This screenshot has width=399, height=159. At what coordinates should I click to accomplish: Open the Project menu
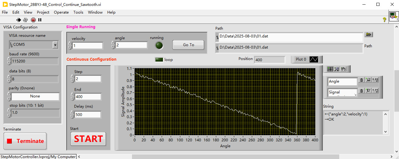click(x=43, y=12)
